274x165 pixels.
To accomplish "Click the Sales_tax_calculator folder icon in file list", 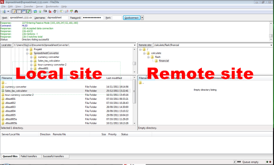I will [x=3, y=91].
